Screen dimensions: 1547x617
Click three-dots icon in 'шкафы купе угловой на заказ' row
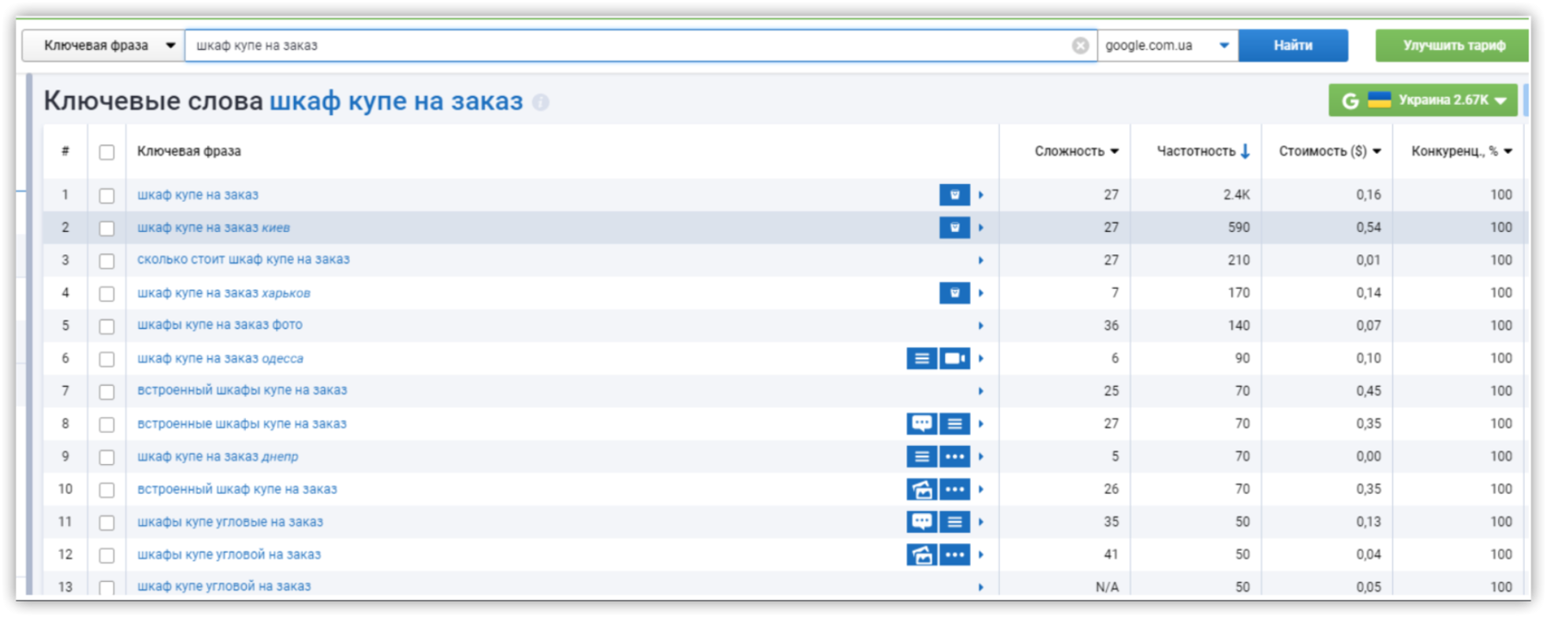(x=955, y=554)
